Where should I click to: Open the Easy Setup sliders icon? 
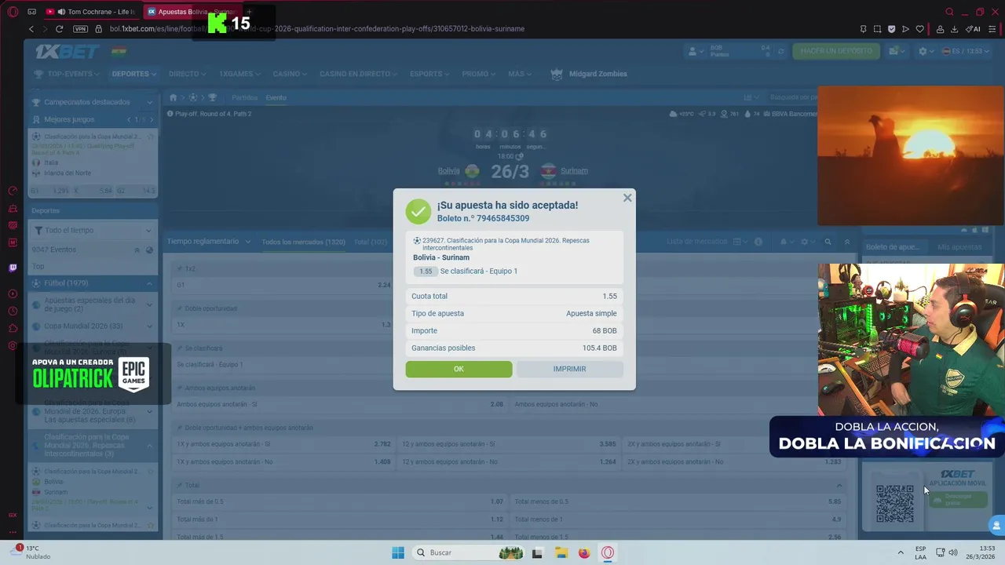coord(992,29)
